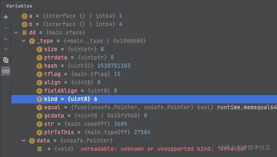Click the parameter icon next to variable b

pyautogui.click(x=25, y=25)
